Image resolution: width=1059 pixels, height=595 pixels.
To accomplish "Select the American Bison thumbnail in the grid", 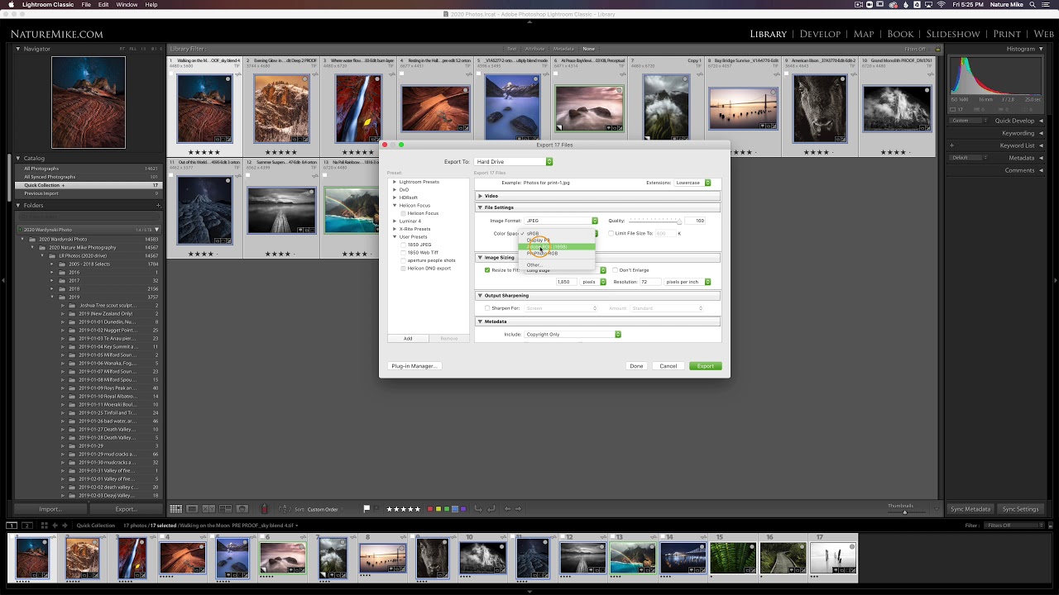I will pyautogui.click(x=820, y=109).
